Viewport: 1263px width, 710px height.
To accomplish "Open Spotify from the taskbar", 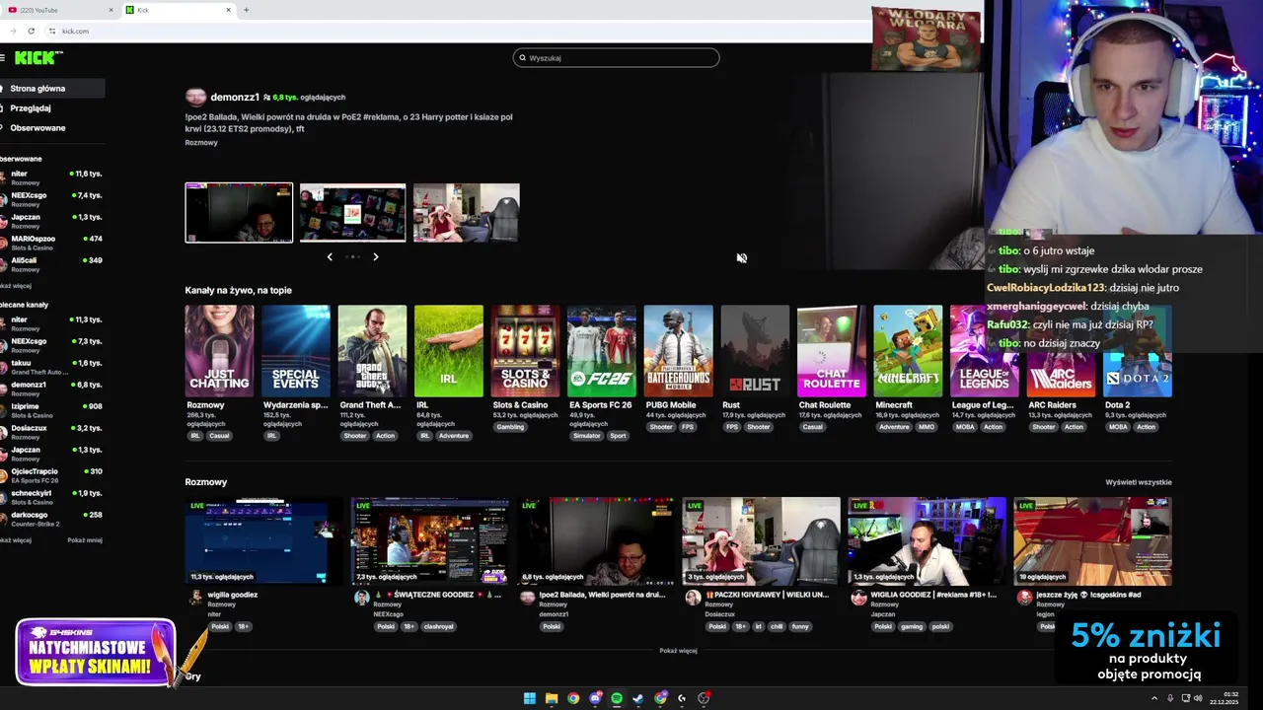I will (x=617, y=698).
